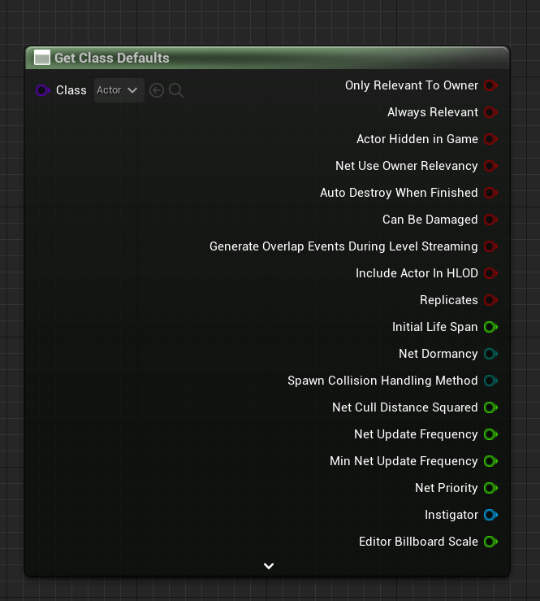
Task: Click the 'Editor Billboard Scale' label text
Action: (x=418, y=541)
